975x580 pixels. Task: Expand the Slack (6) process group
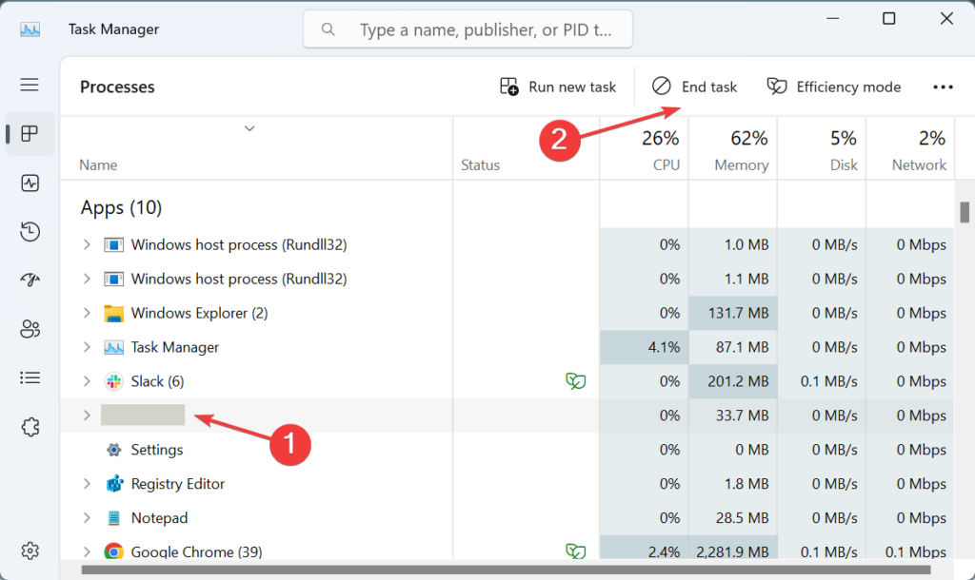[x=87, y=381]
